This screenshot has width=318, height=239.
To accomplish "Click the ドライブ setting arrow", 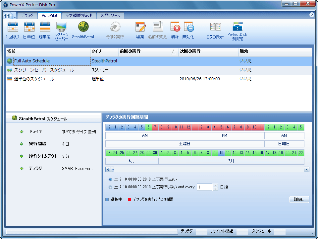I will 22,132.
